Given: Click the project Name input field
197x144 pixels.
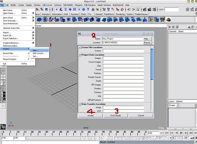Looking at the screenshot, I should point(122,39).
